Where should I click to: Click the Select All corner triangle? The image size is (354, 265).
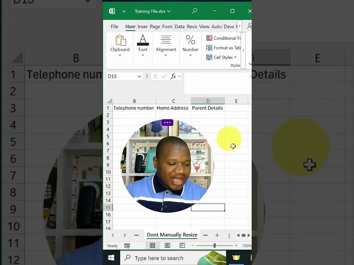point(110,100)
